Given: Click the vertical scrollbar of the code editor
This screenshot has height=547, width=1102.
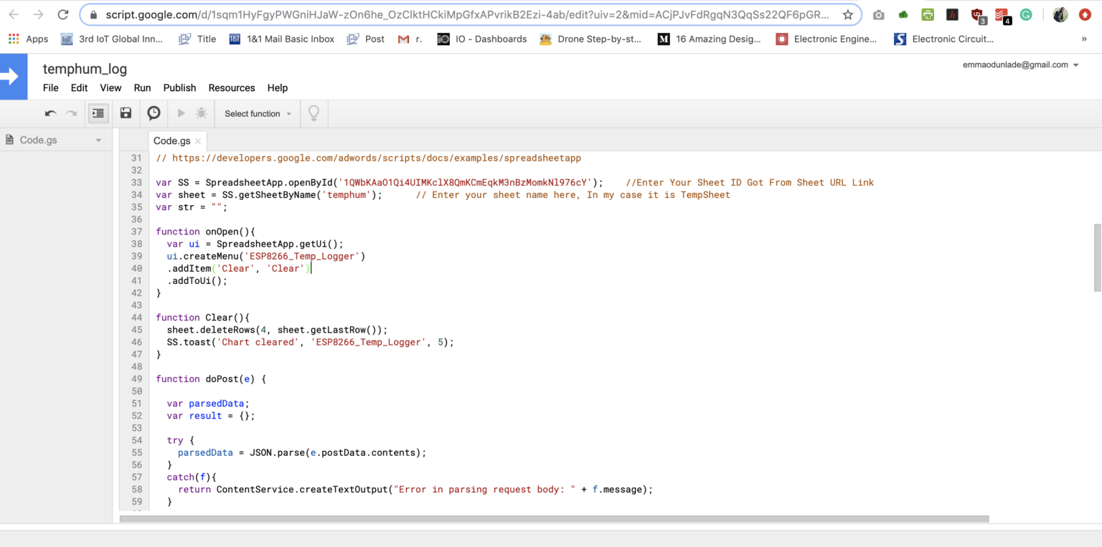Looking at the screenshot, I should 1097,257.
